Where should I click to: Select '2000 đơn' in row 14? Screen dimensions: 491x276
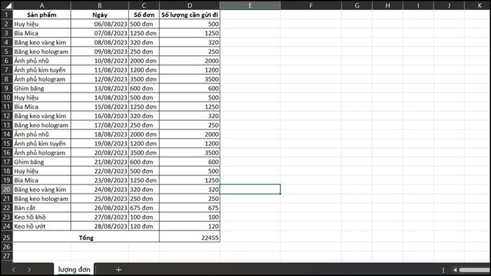tap(144, 134)
